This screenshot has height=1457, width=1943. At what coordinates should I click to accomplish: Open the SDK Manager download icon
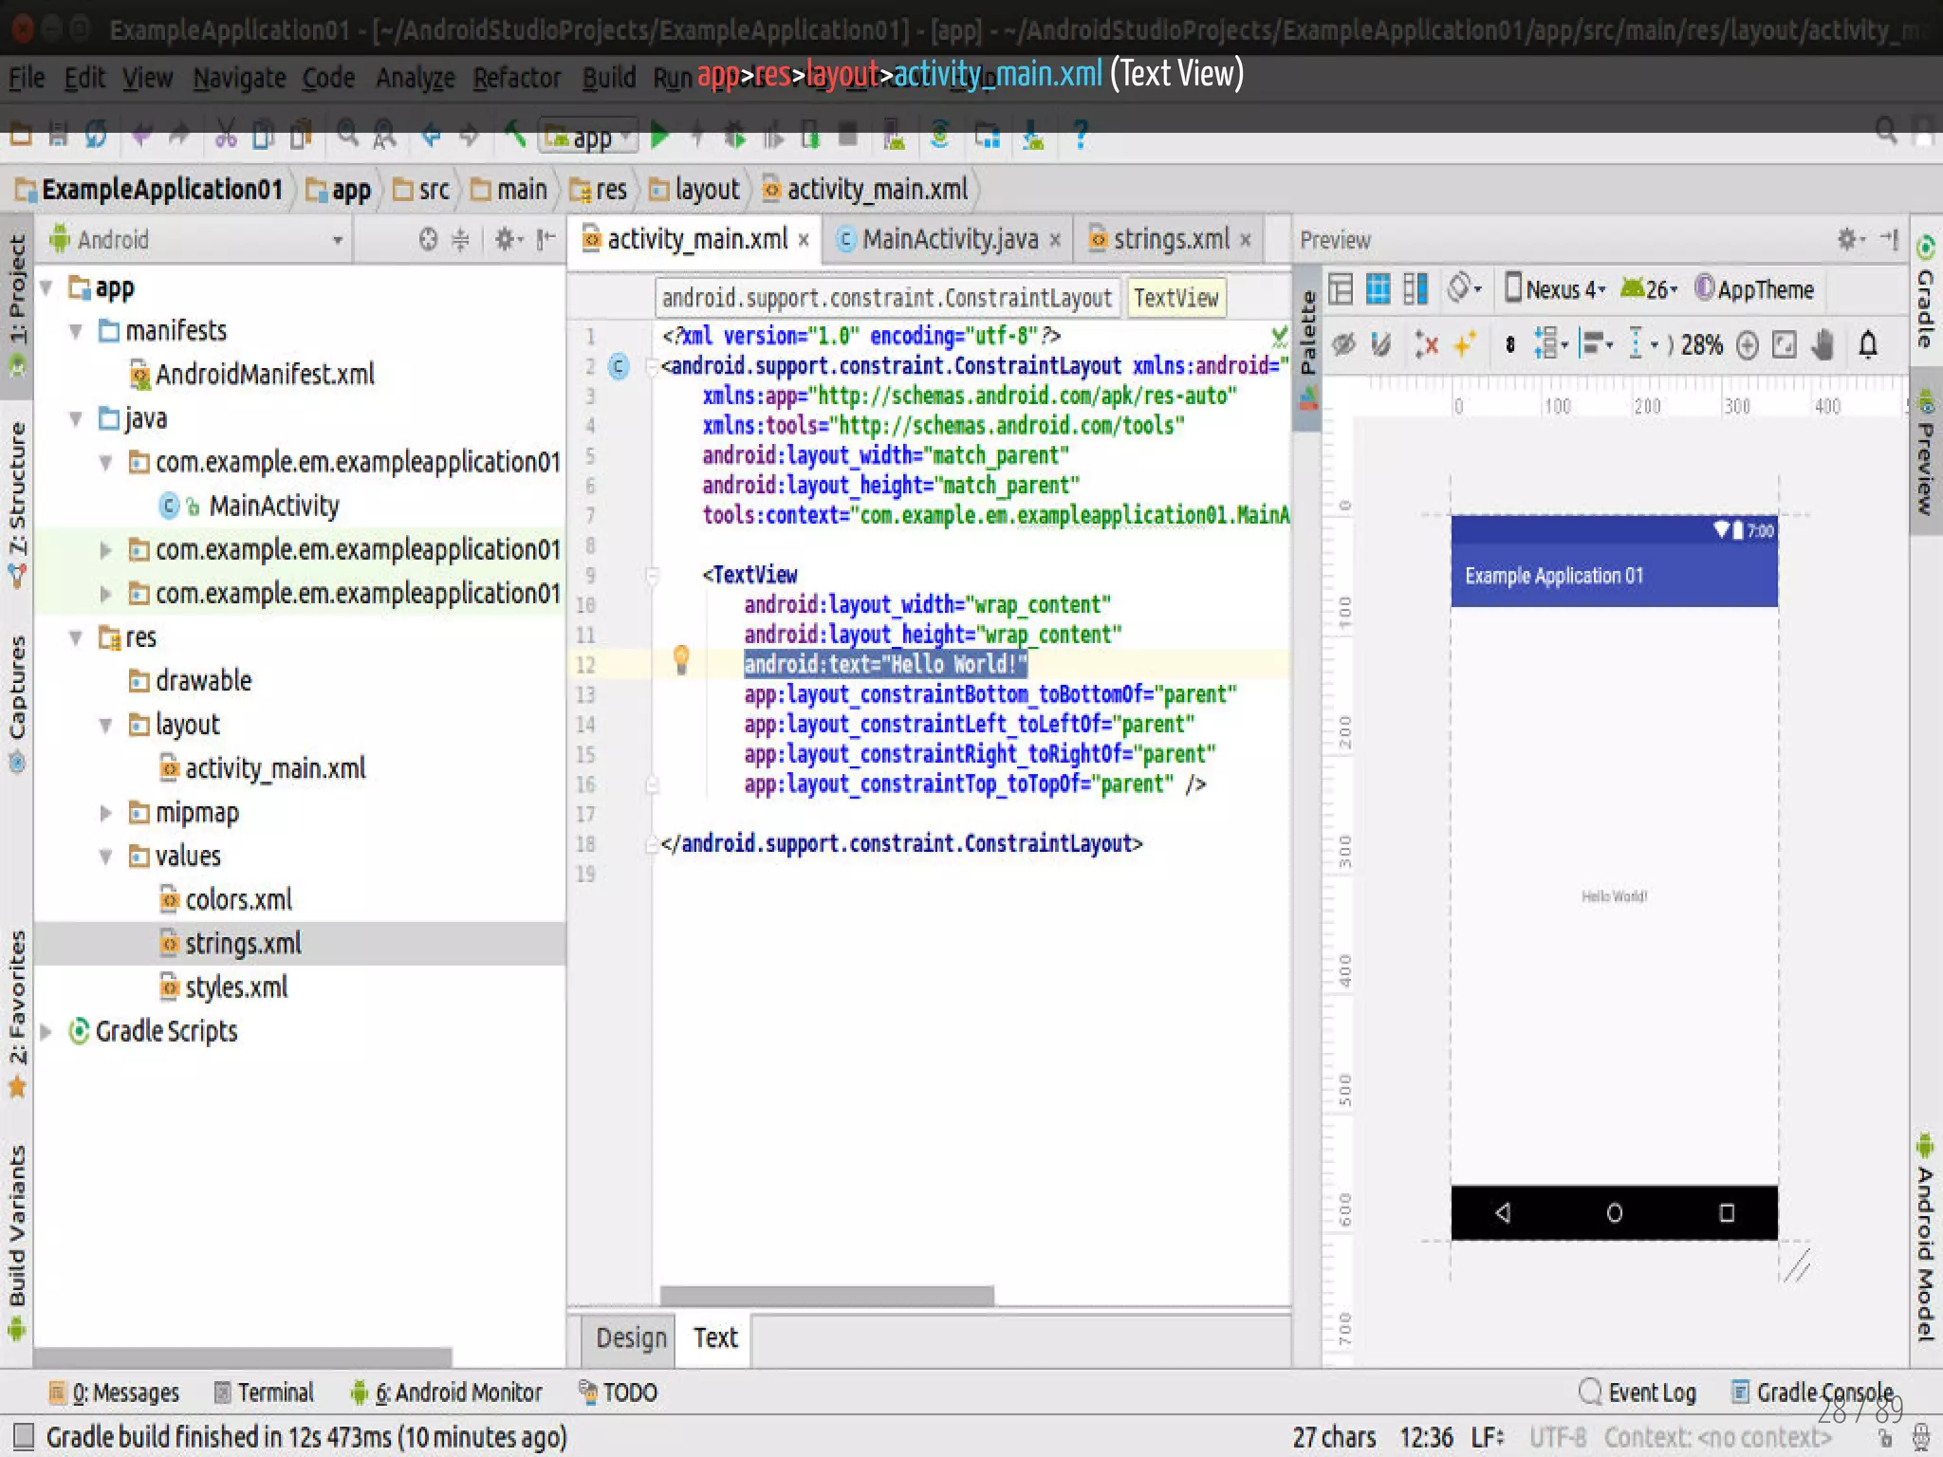point(1033,137)
